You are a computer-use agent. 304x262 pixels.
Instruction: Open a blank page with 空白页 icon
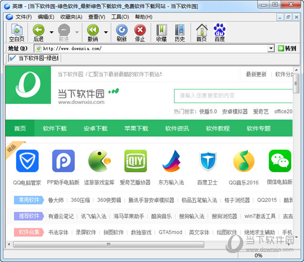[x=17, y=32]
